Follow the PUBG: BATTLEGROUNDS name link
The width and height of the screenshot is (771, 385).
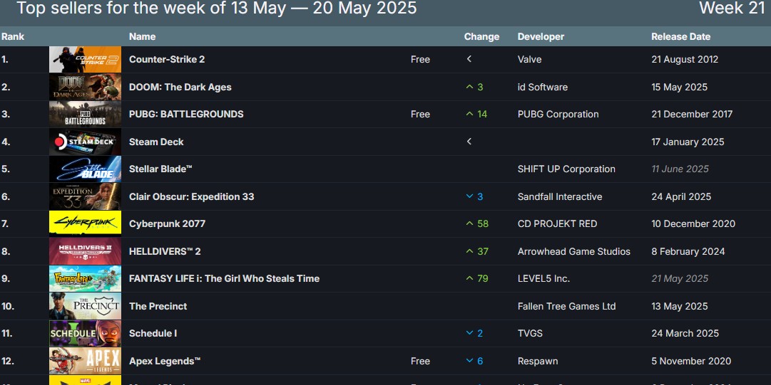(186, 115)
